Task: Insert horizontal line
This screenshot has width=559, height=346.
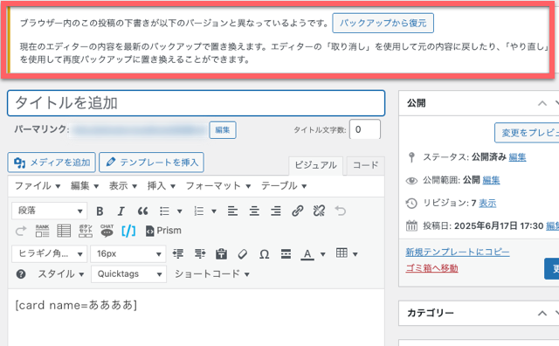Action: 286,254
